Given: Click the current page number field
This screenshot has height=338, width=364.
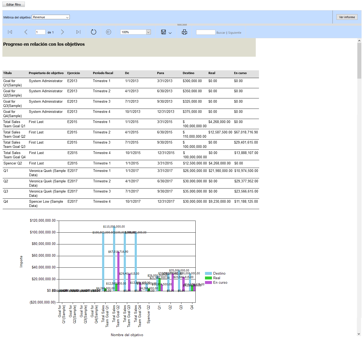Looking at the screenshot, I should [40, 32].
